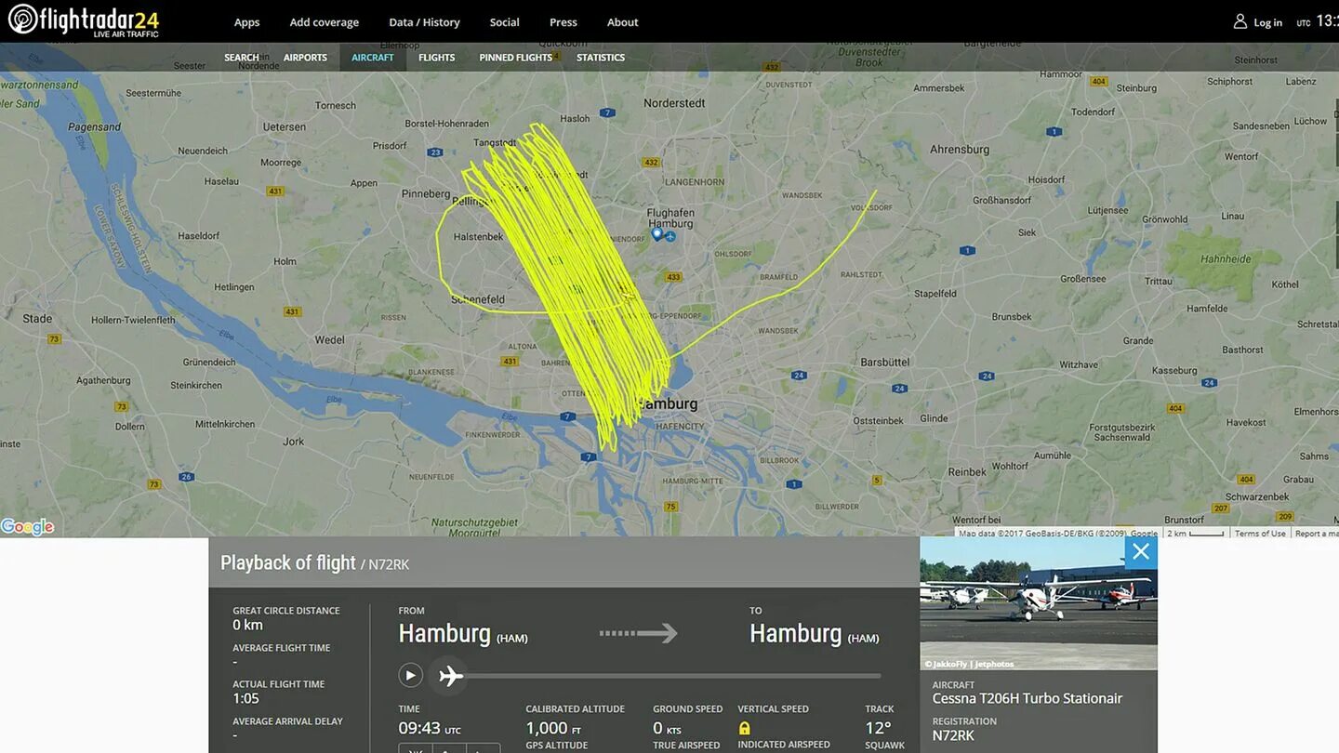Click the Playback of flight heading
Viewport: 1339px width, 753px height.
point(288,563)
